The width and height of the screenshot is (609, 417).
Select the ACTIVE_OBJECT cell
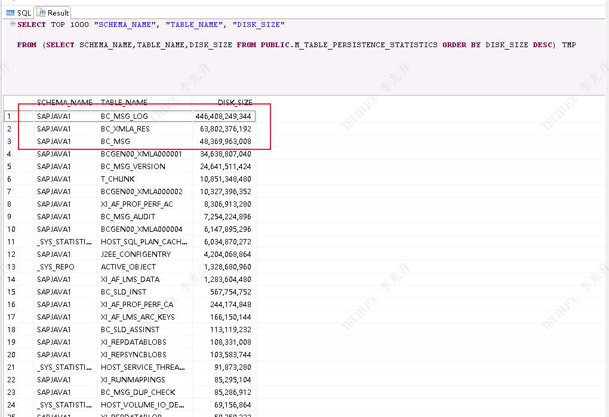[144, 267]
